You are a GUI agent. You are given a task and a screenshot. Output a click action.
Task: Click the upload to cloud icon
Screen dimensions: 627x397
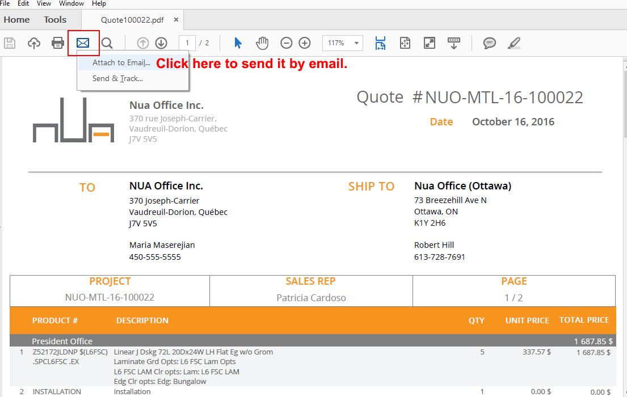pyautogui.click(x=34, y=43)
